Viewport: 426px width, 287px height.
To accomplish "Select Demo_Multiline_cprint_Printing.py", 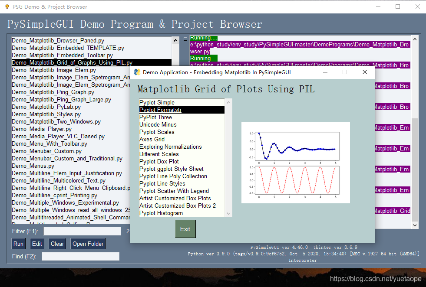I will coord(71,195).
